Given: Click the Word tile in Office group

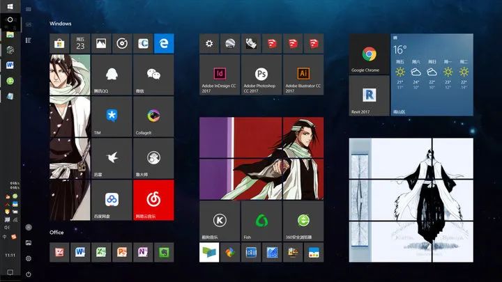Looking at the screenshot, I should coord(80,251).
